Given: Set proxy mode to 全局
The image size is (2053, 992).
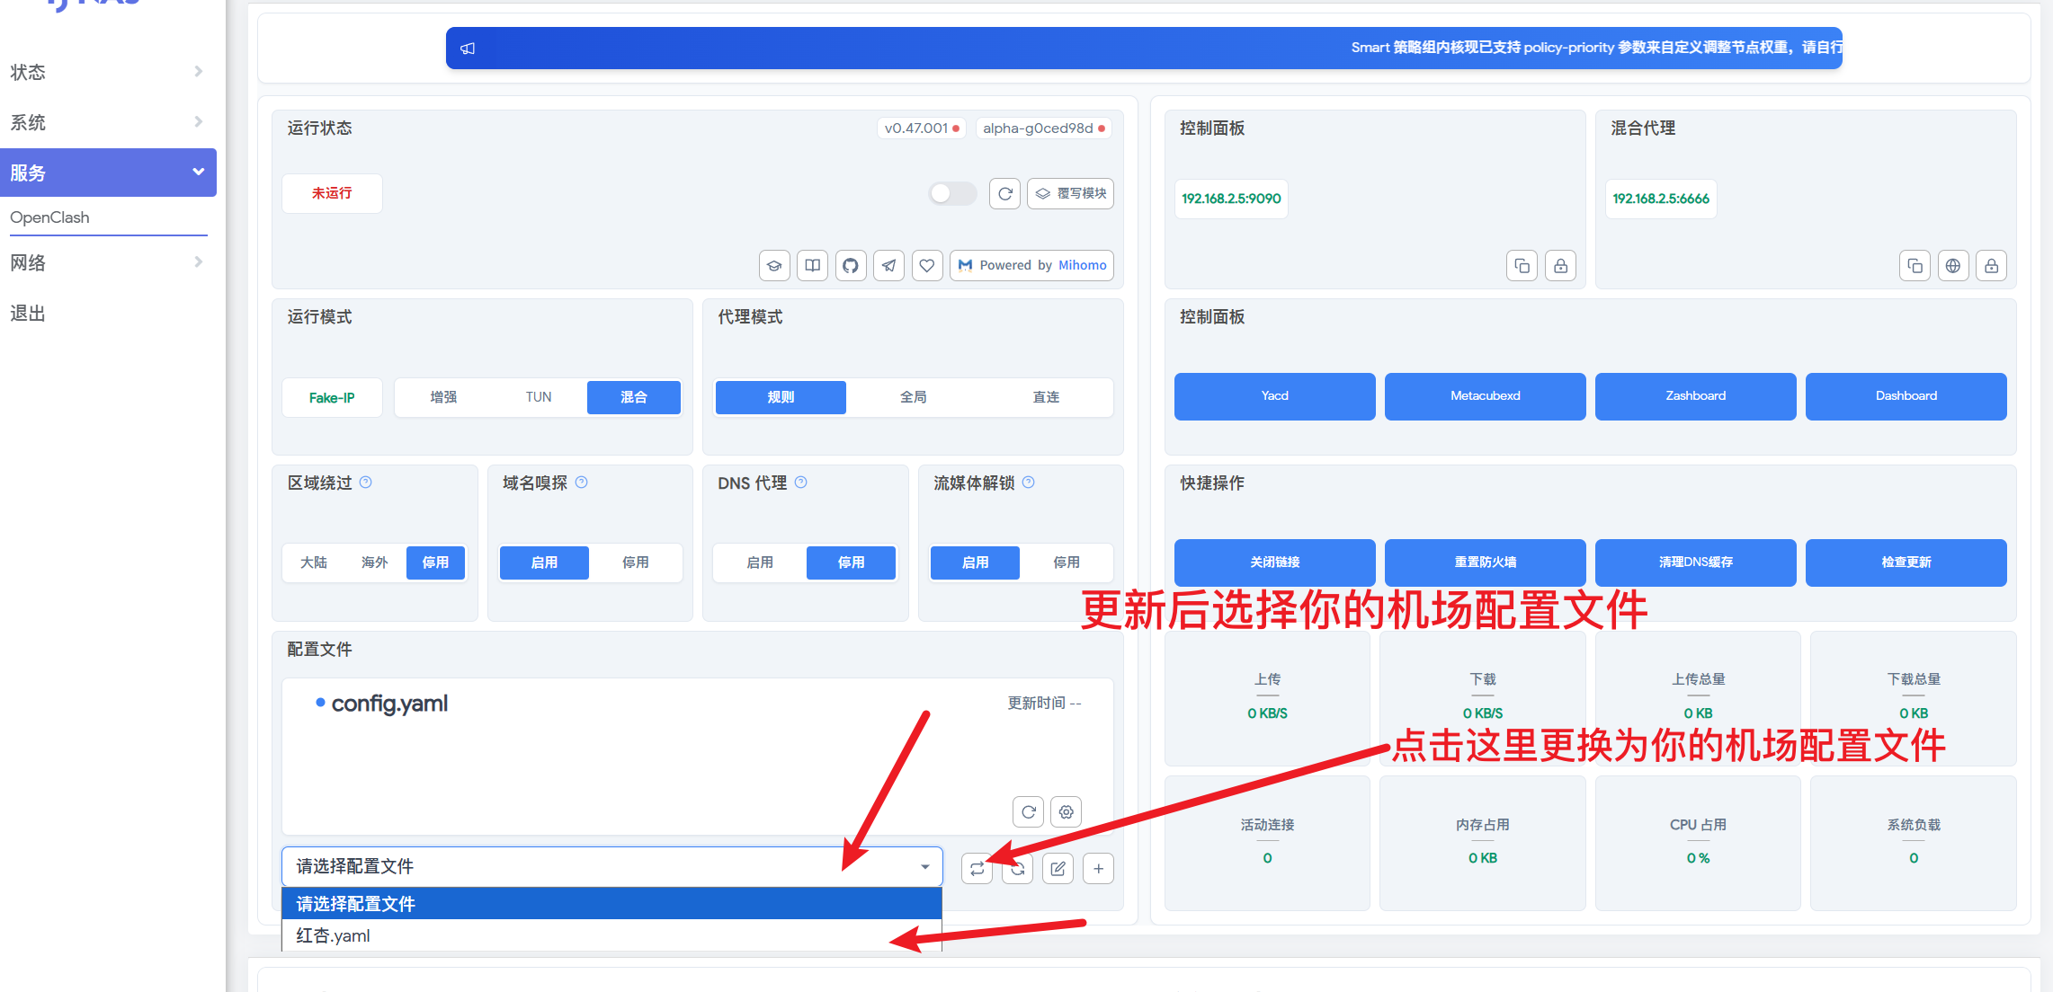Looking at the screenshot, I should [x=913, y=397].
